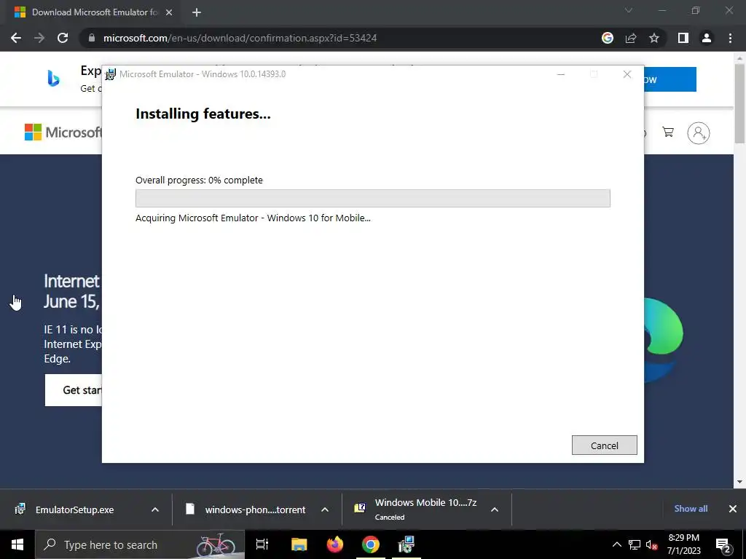This screenshot has width=746, height=559.
Task: Click muted volume tray icon
Action: point(652,544)
